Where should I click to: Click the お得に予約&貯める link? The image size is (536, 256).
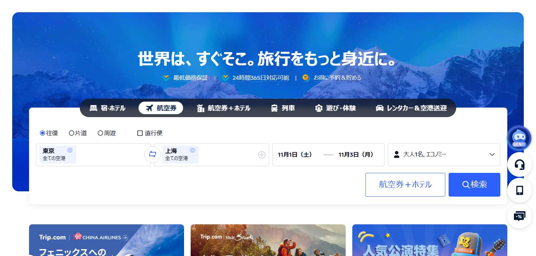tap(337, 78)
